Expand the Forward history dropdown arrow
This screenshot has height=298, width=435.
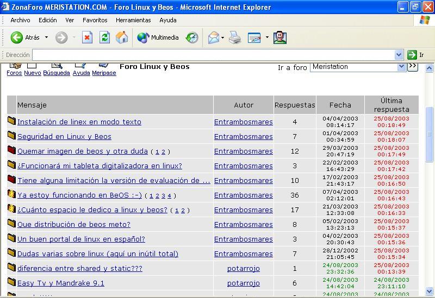(x=74, y=37)
